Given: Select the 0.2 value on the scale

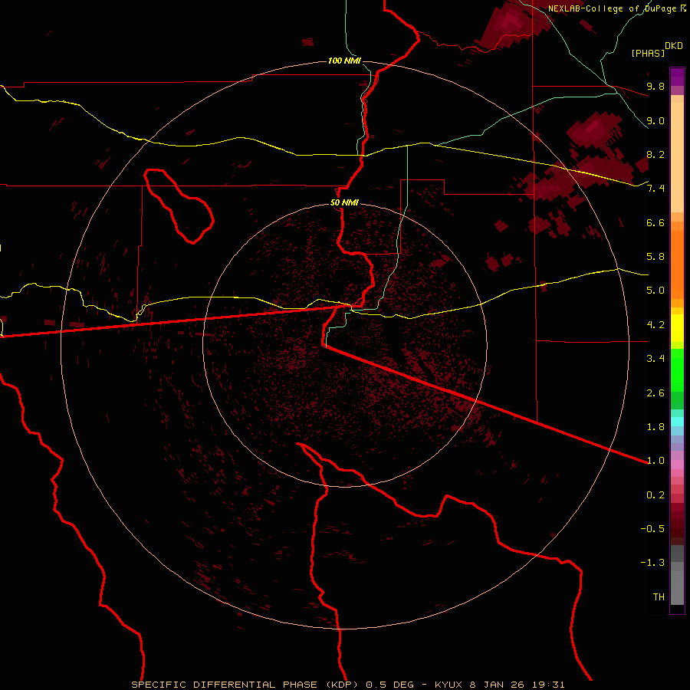Looking at the screenshot, I should [x=655, y=495].
